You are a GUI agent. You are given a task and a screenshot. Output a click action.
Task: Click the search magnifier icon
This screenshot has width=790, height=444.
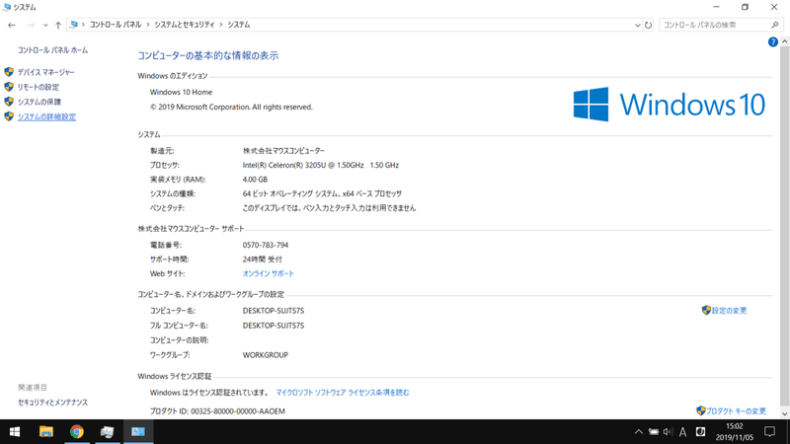pyautogui.click(x=775, y=25)
